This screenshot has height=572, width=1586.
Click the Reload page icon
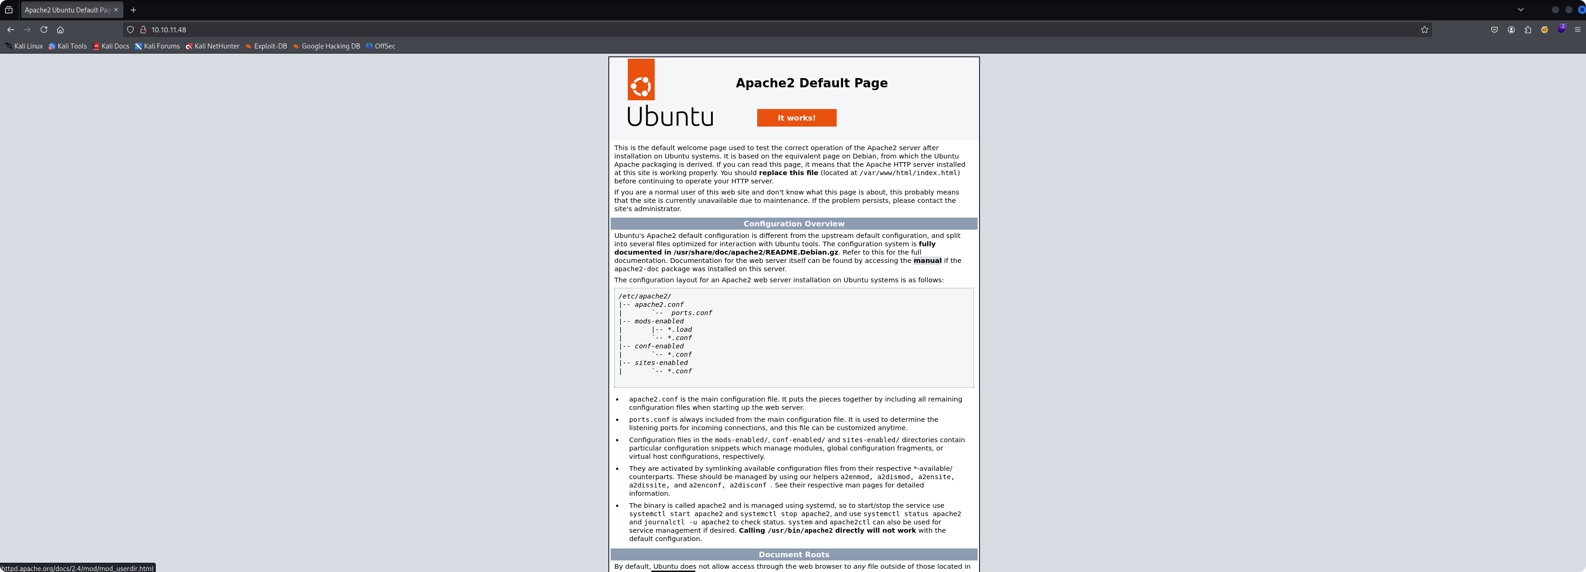(x=44, y=30)
